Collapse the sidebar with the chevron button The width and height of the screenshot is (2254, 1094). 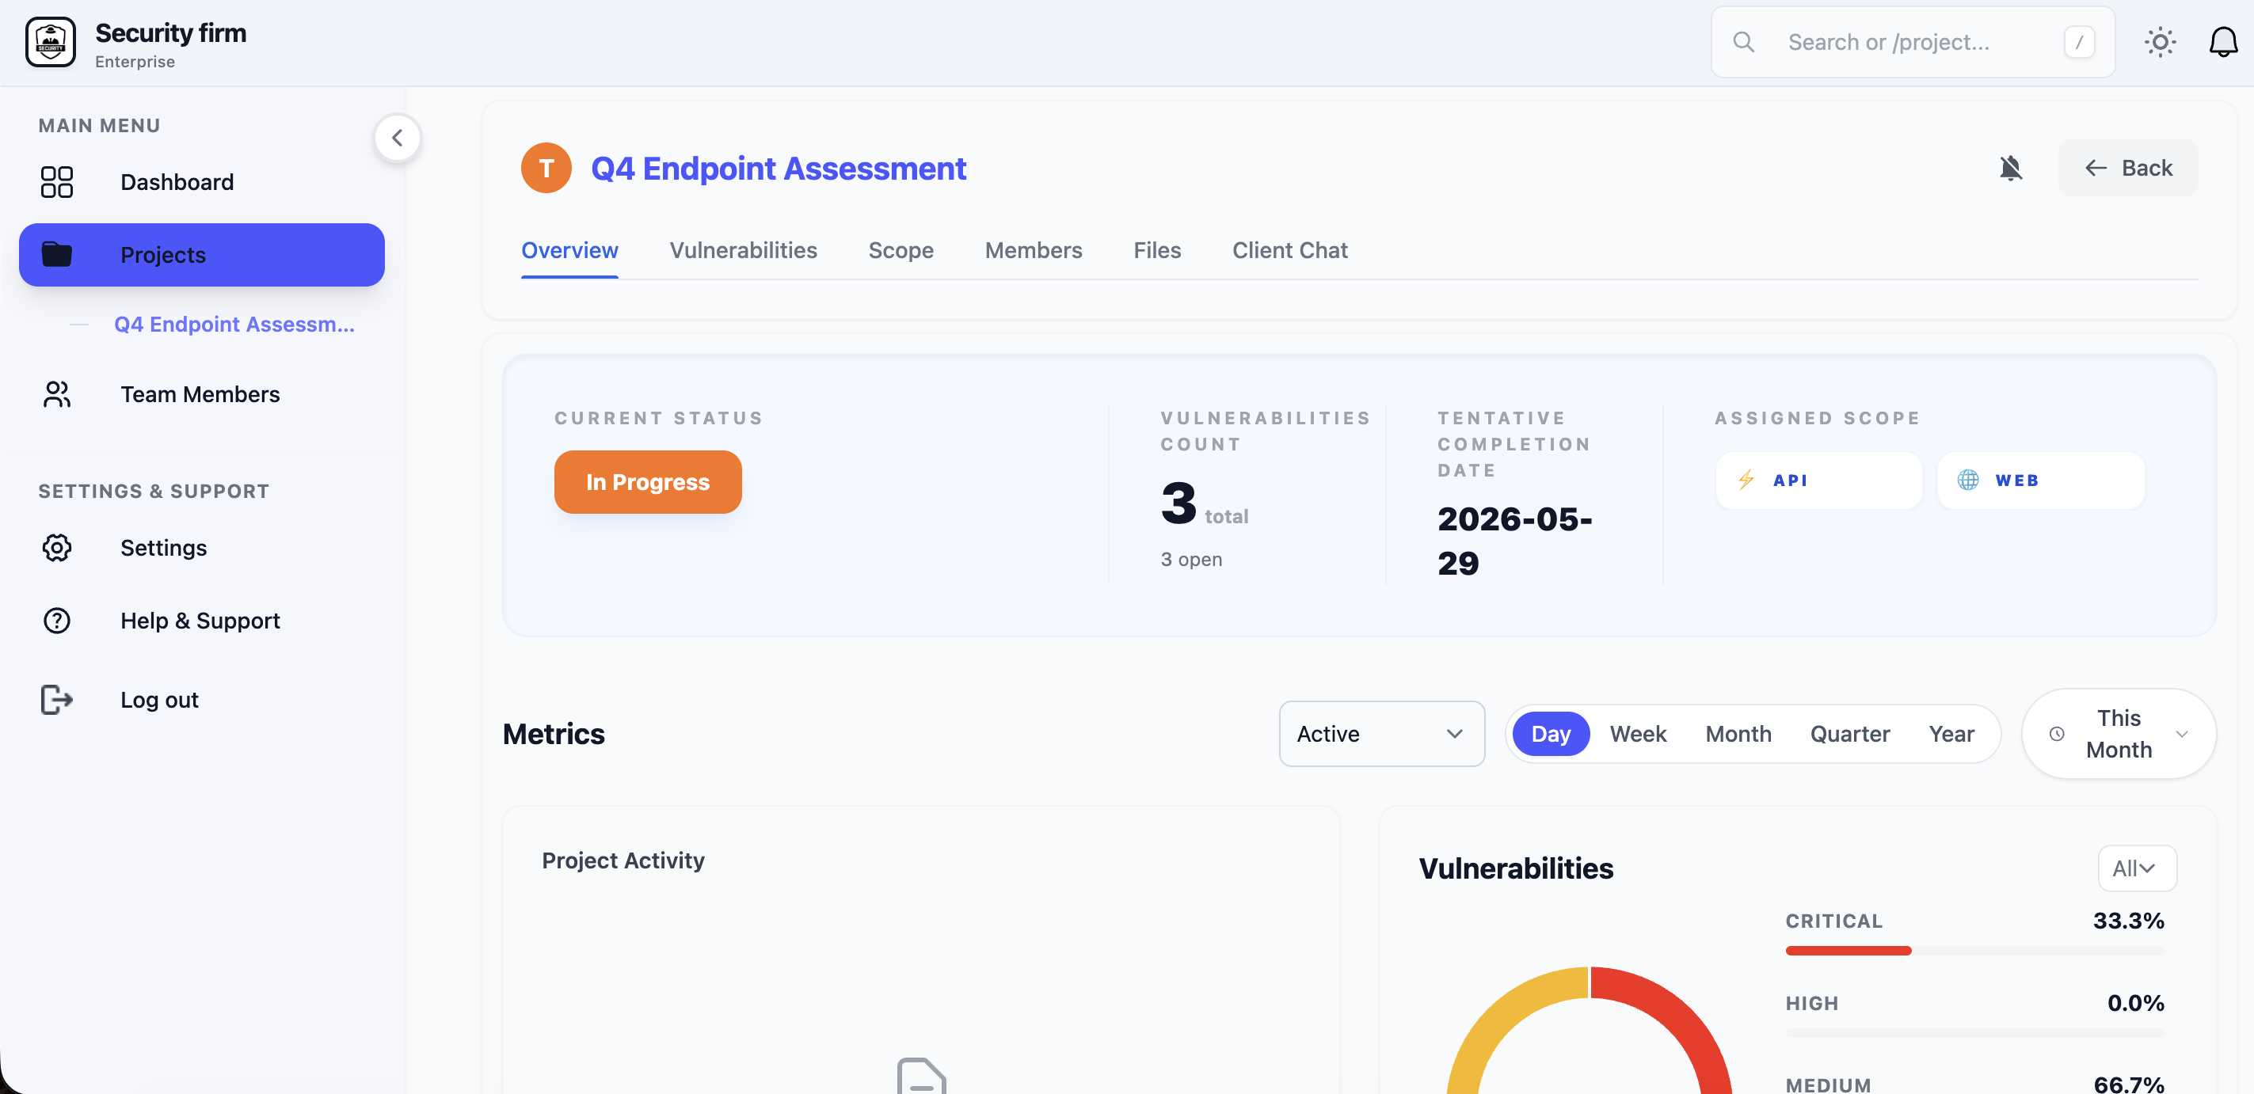[x=398, y=137]
